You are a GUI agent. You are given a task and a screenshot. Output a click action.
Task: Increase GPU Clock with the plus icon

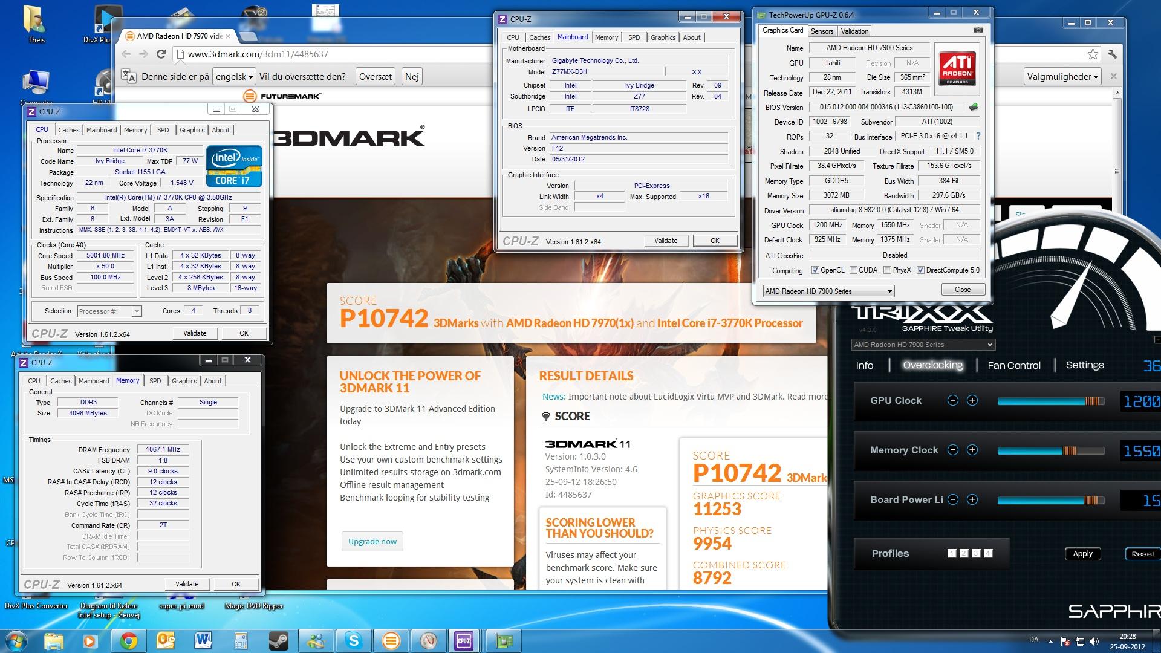(972, 400)
